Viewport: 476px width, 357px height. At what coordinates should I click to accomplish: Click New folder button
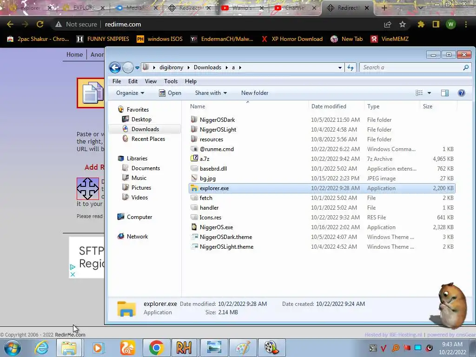255,93
